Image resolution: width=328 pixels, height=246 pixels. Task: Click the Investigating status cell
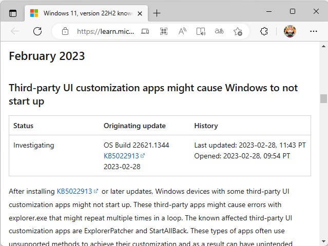pyautogui.click(x=34, y=145)
